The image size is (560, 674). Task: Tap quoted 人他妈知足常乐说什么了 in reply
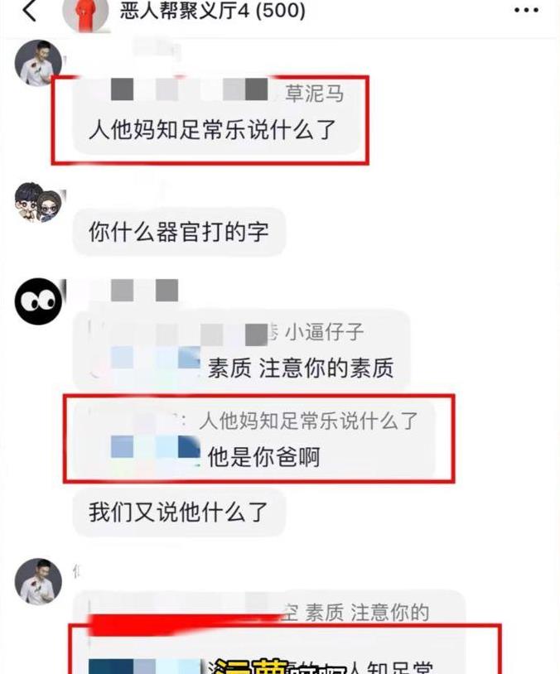click(309, 421)
